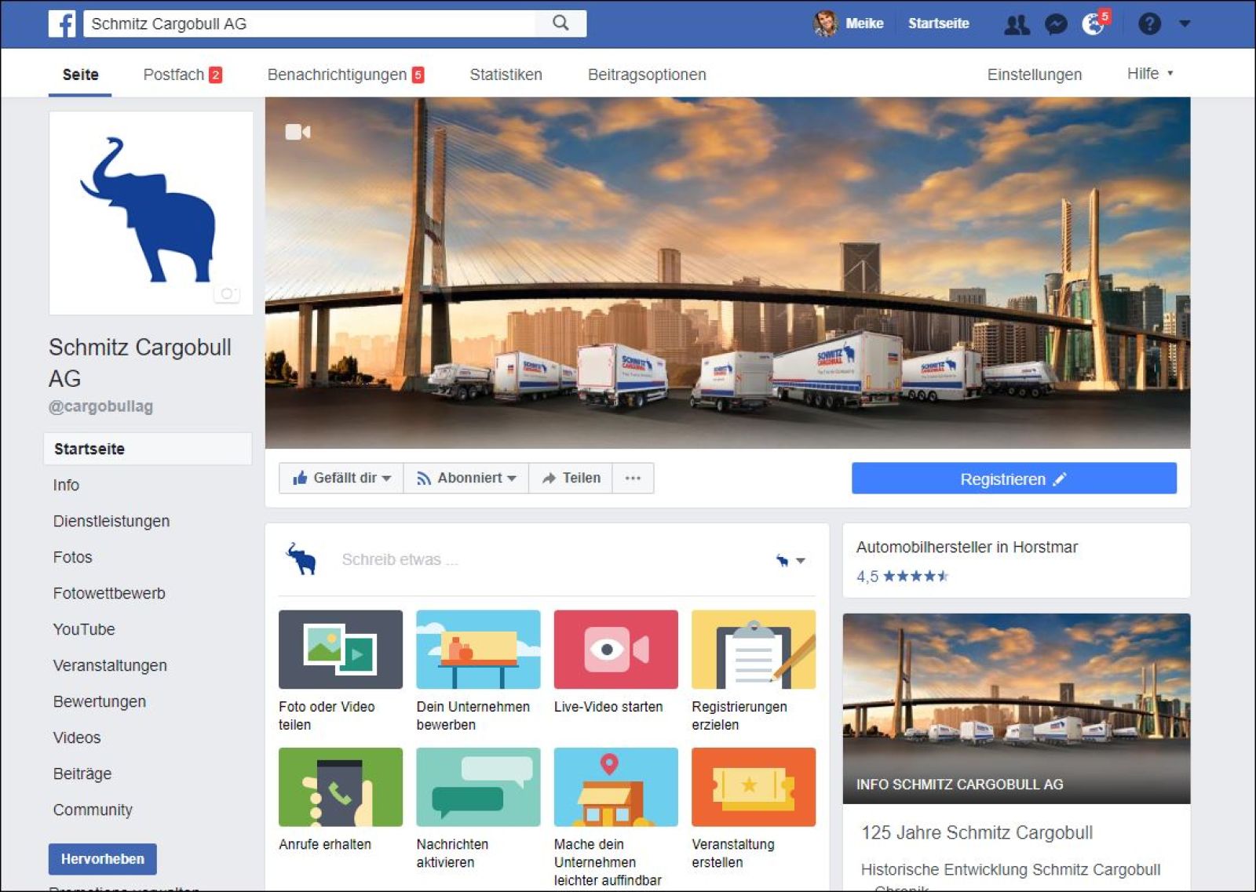
Task: Open 'YouTube' in left sidebar
Action: [84, 629]
